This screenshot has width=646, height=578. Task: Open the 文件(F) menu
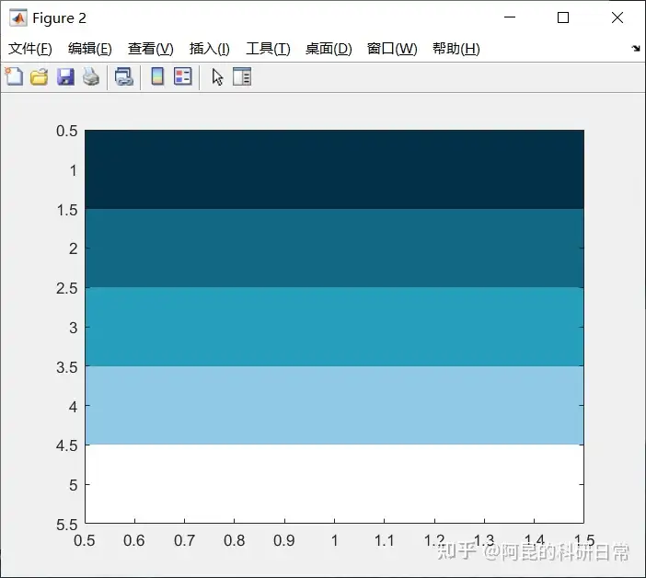[30, 49]
